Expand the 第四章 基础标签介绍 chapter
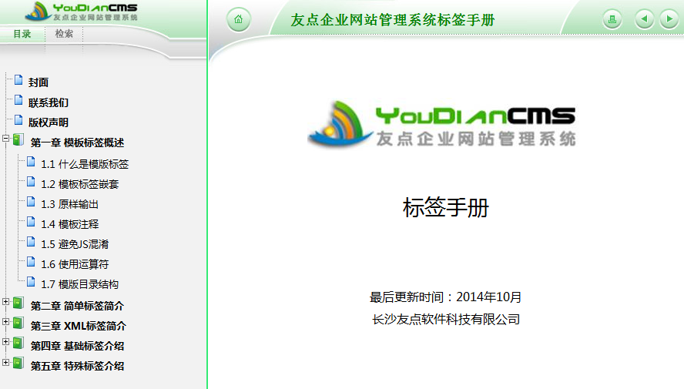 pyautogui.click(x=6, y=343)
